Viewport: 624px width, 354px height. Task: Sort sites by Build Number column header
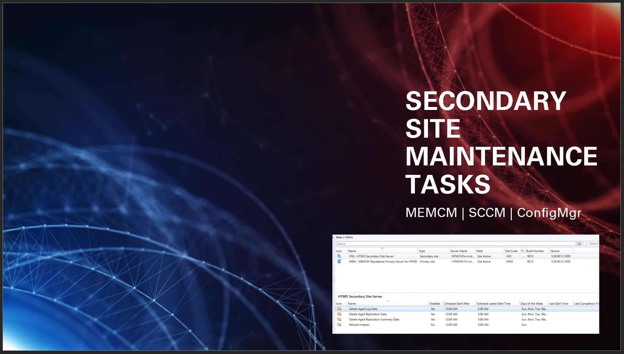[x=537, y=251]
